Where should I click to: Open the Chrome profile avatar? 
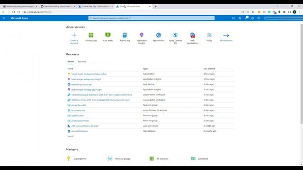point(294,12)
